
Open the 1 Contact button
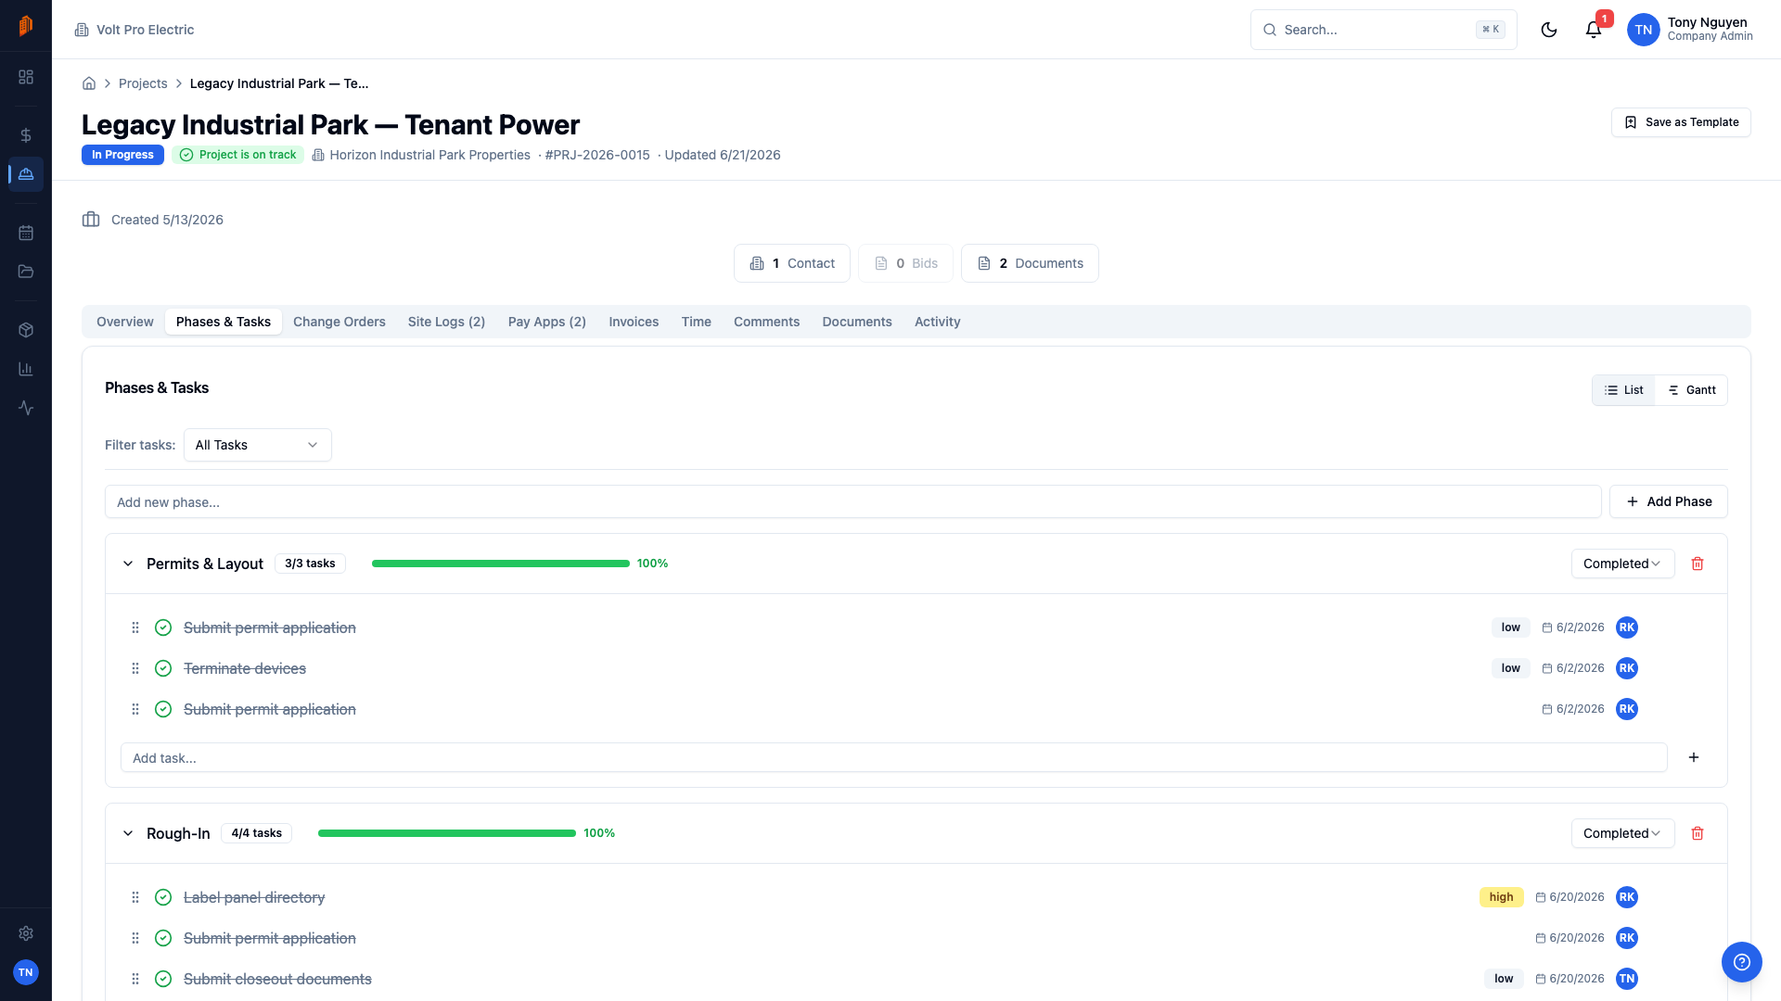click(792, 263)
